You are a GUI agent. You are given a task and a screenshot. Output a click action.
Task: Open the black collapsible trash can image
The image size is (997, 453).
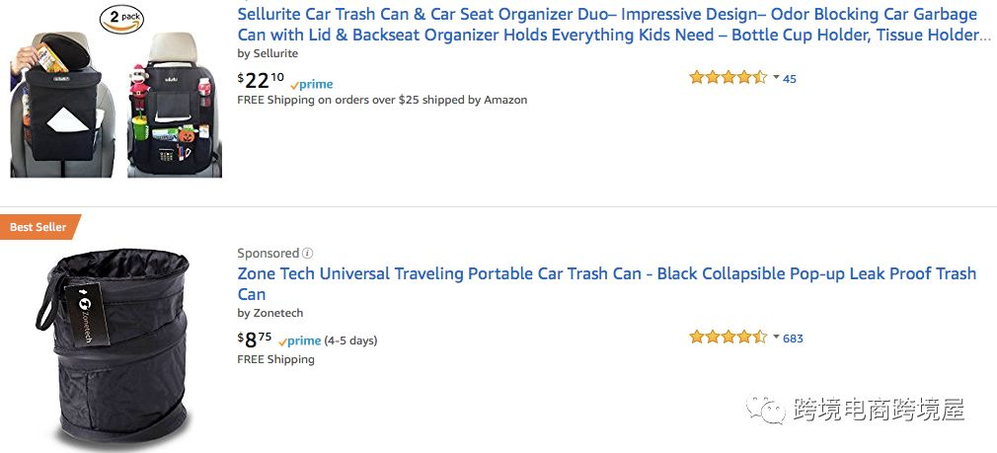(x=116, y=345)
